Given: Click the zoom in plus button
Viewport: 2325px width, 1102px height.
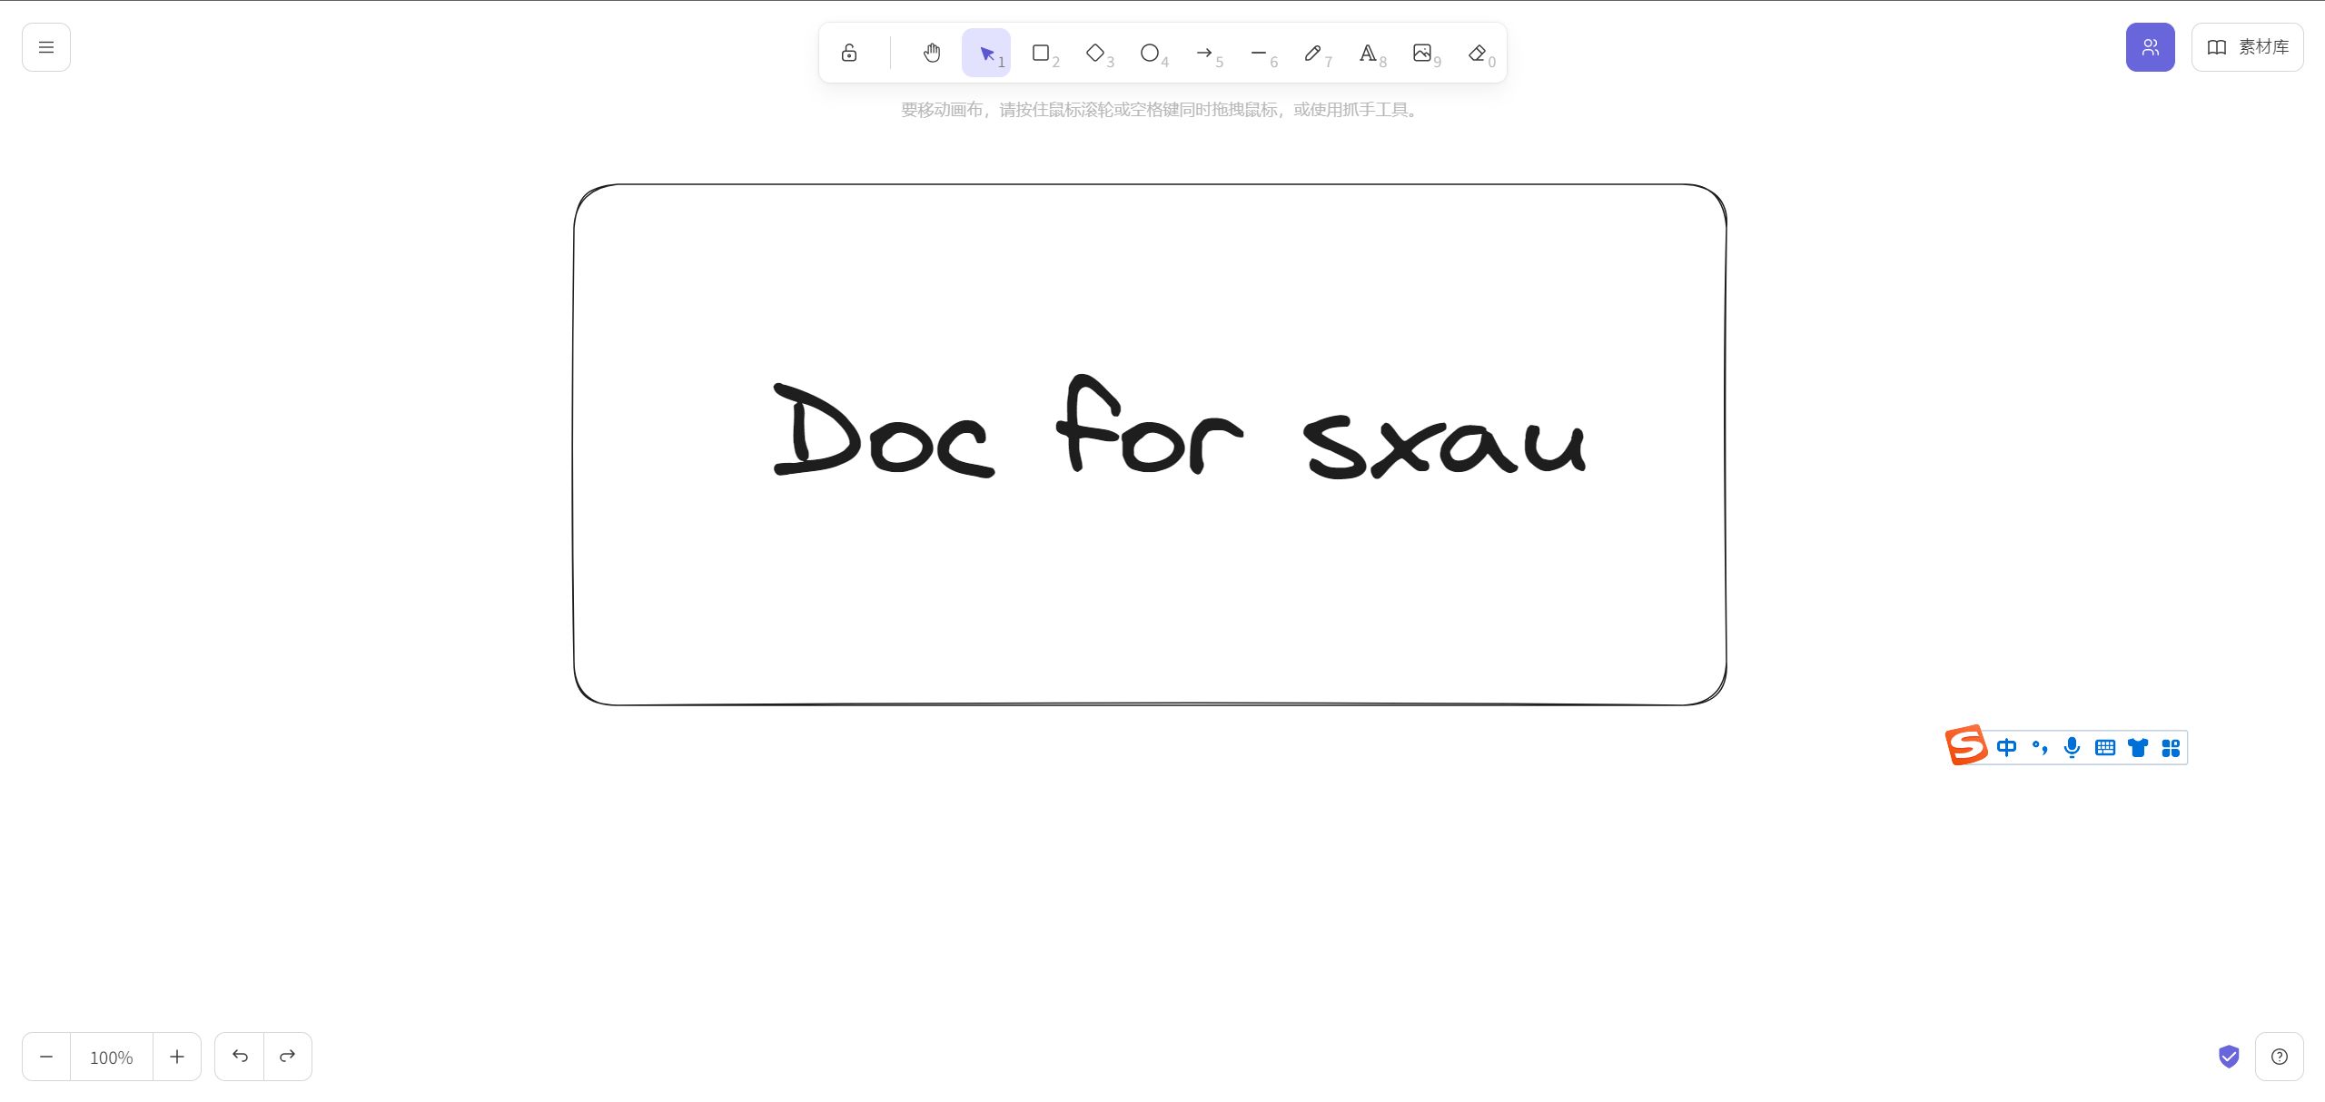Looking at the screenshot, I should [x=177, y=1057].
